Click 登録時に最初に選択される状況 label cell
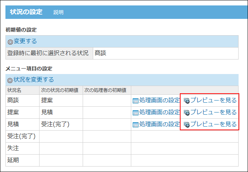 tap(49, 53)
